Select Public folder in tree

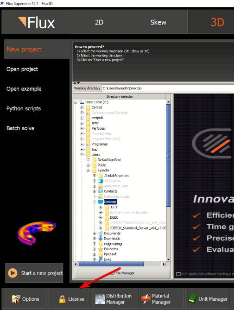click(x=102, y=165)
